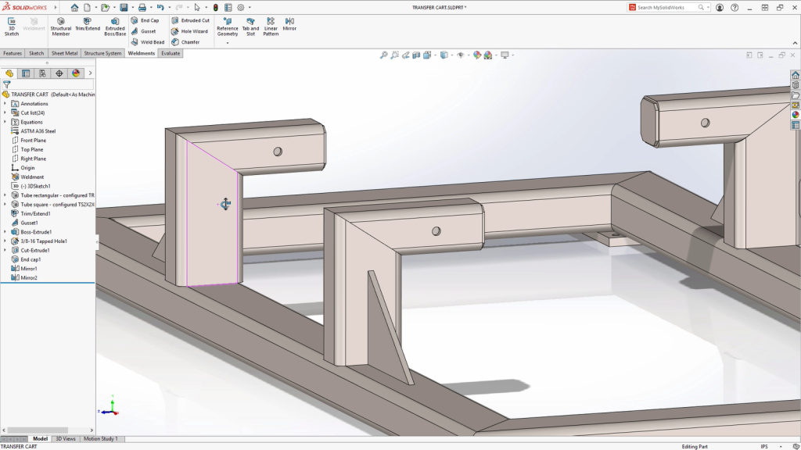The image size is (801, 450).
Task: Open the Reference Geometry dropdown arrow
Action: (228, 43)
